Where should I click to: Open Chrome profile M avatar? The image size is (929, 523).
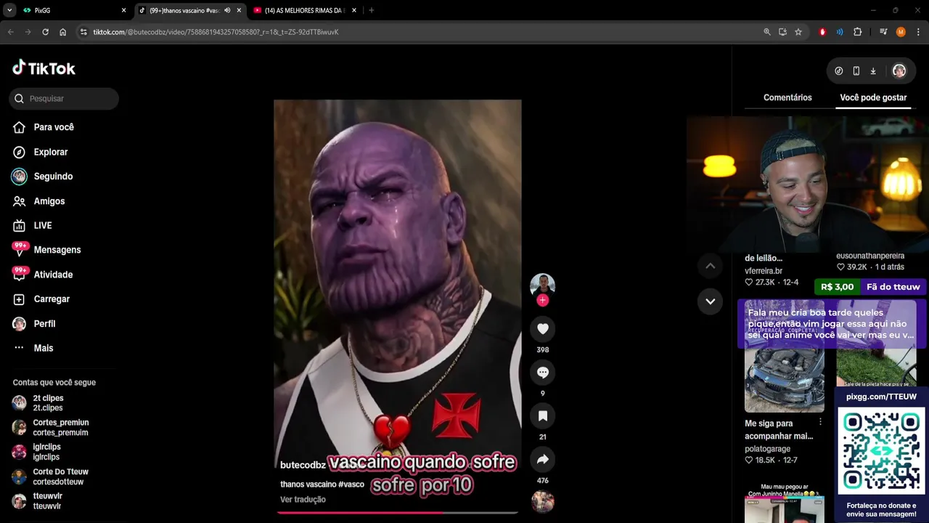(901, 32)
